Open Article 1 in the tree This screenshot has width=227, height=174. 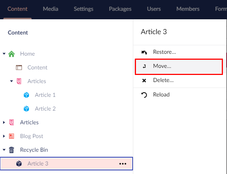tap(45, 95)
